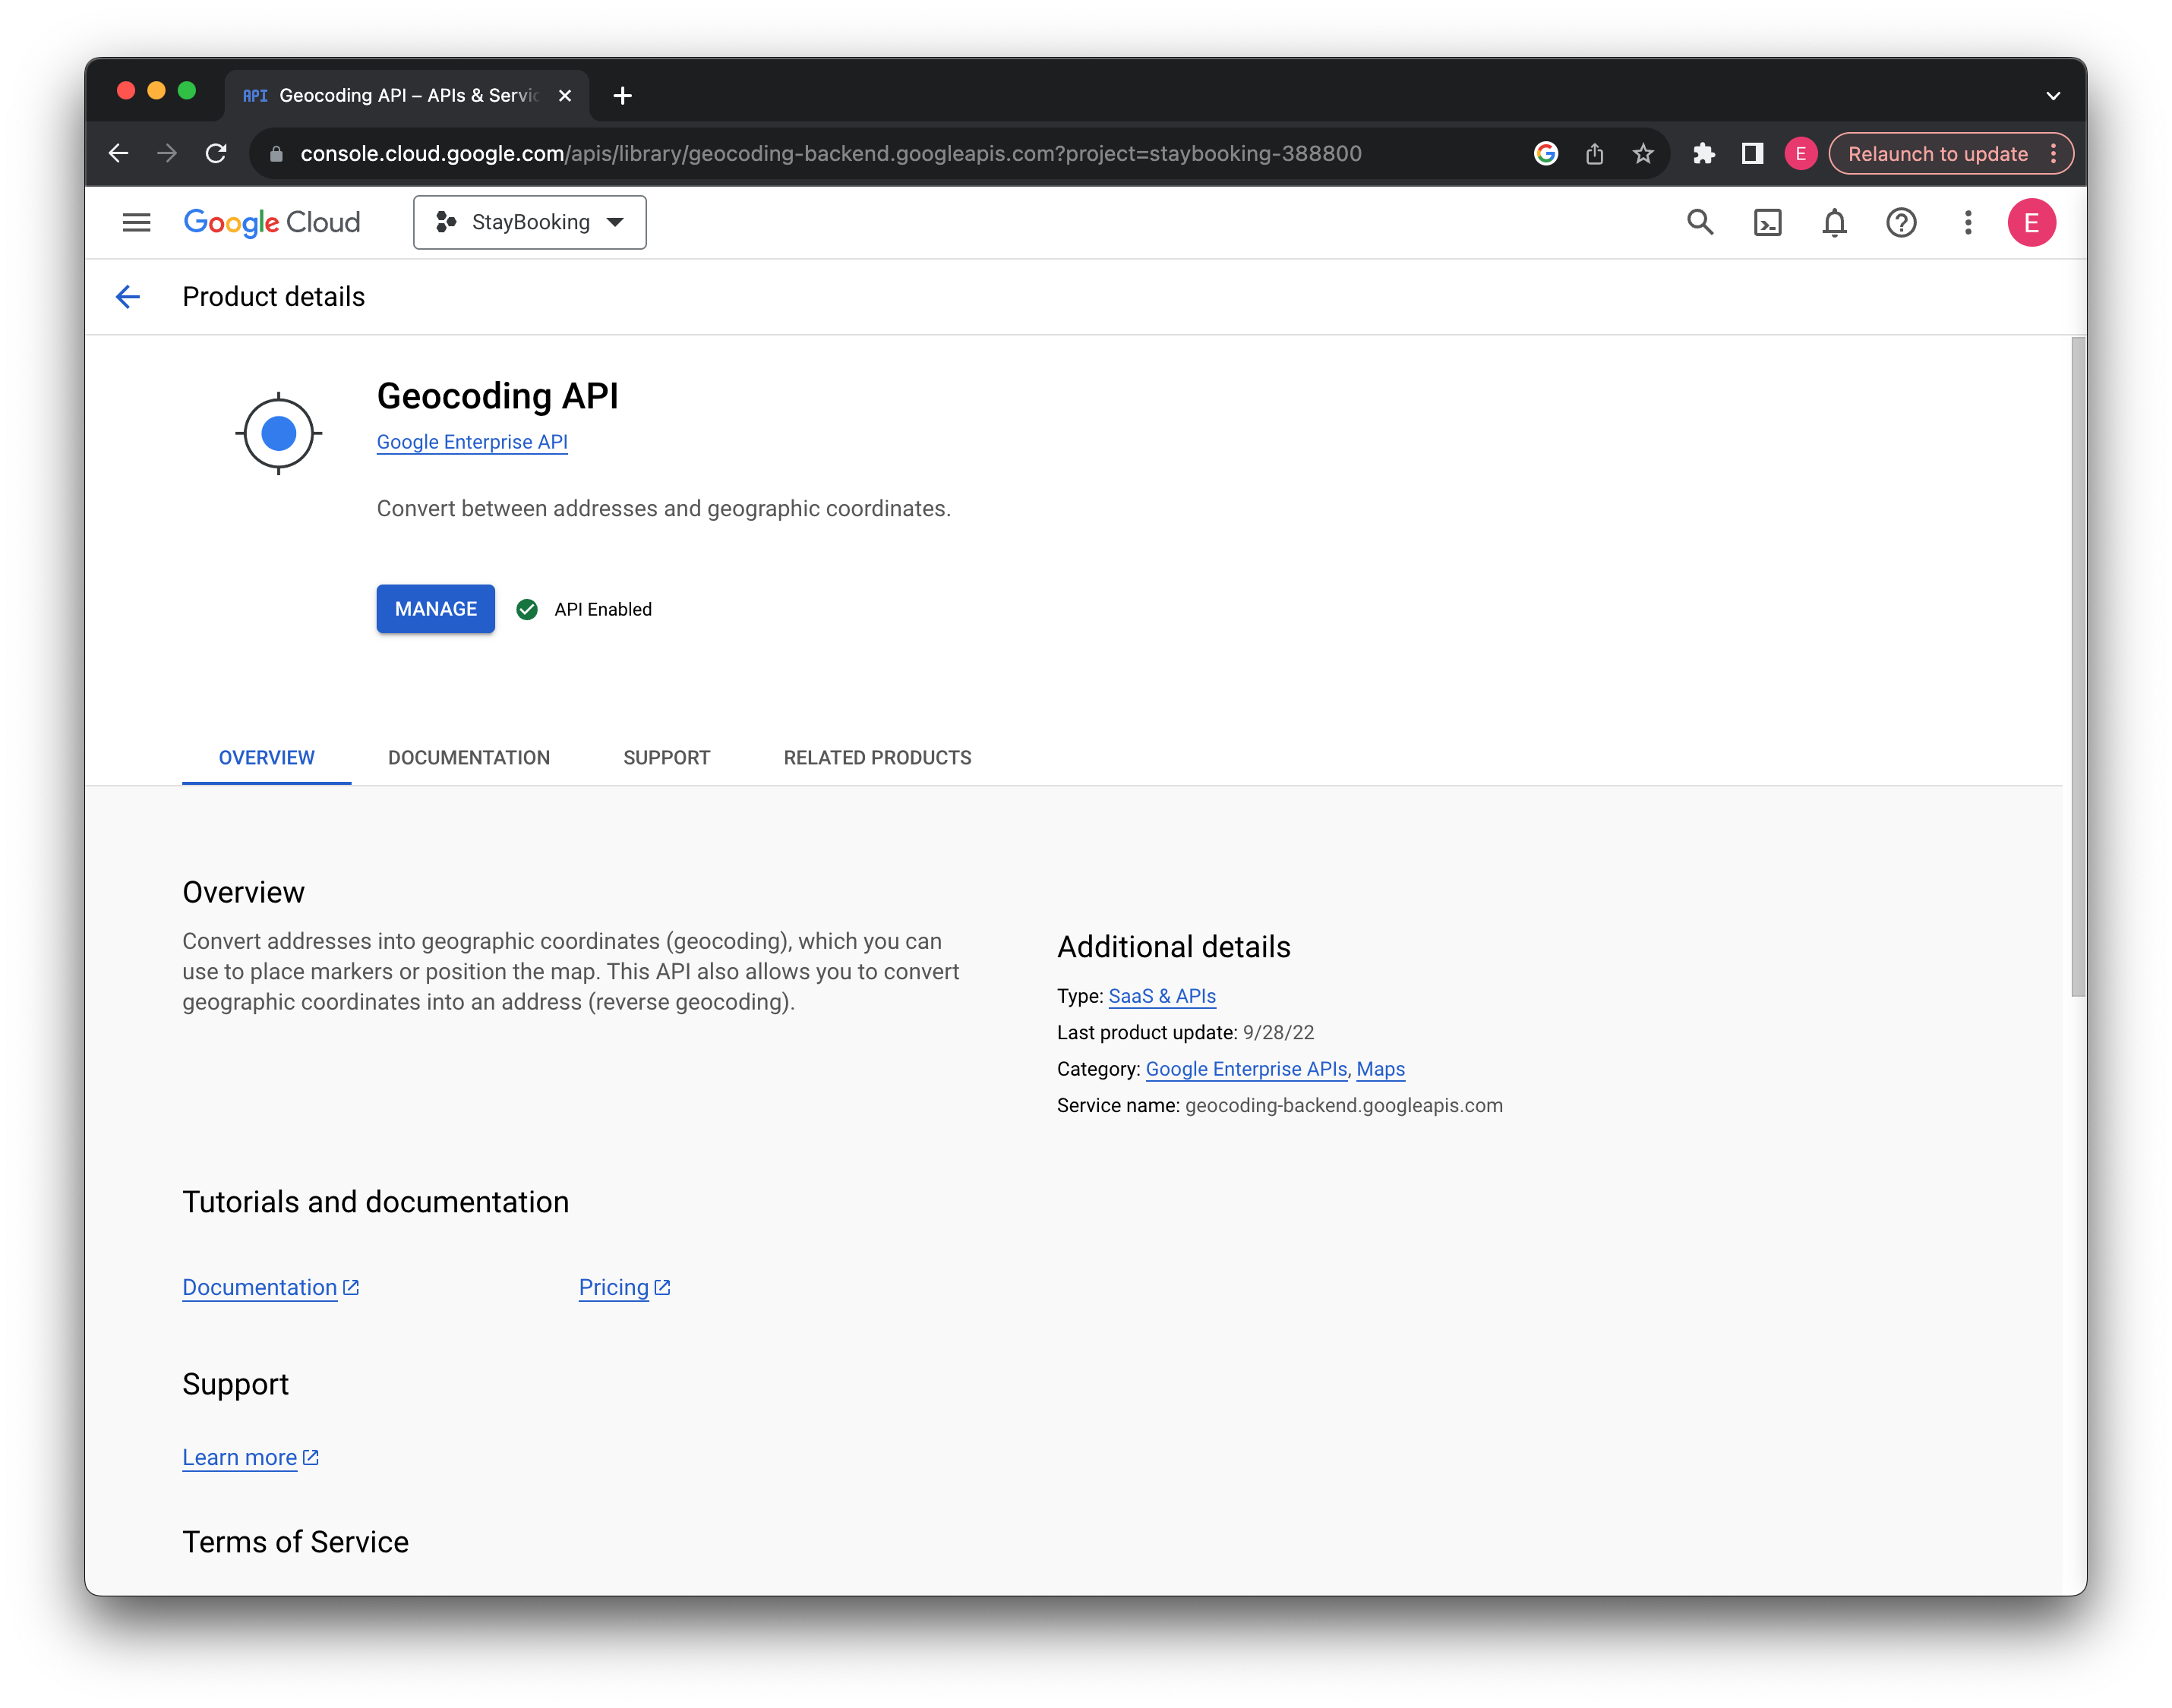Click the terminal/cloud shell icon

(x=1766, y=222)
